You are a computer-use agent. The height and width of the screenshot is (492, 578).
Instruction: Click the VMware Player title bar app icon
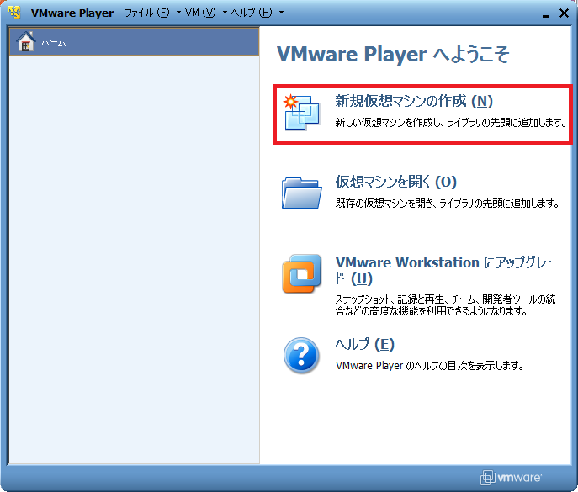[14, 12]
